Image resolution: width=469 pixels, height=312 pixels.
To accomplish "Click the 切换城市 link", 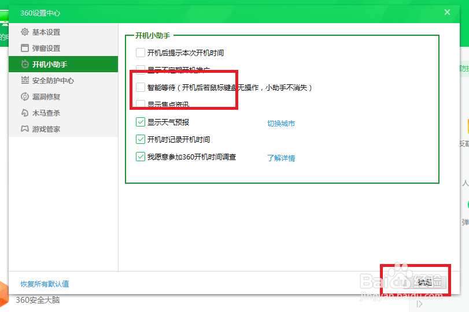I will pos(281,123).
